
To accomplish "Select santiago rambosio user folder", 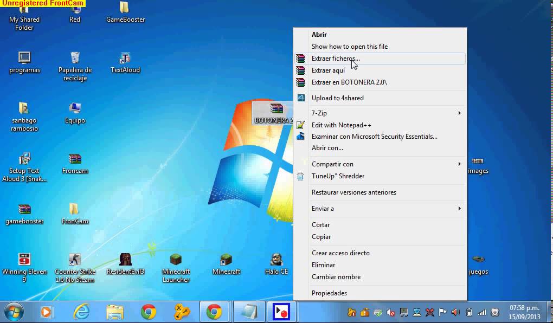I will (24, 117).
